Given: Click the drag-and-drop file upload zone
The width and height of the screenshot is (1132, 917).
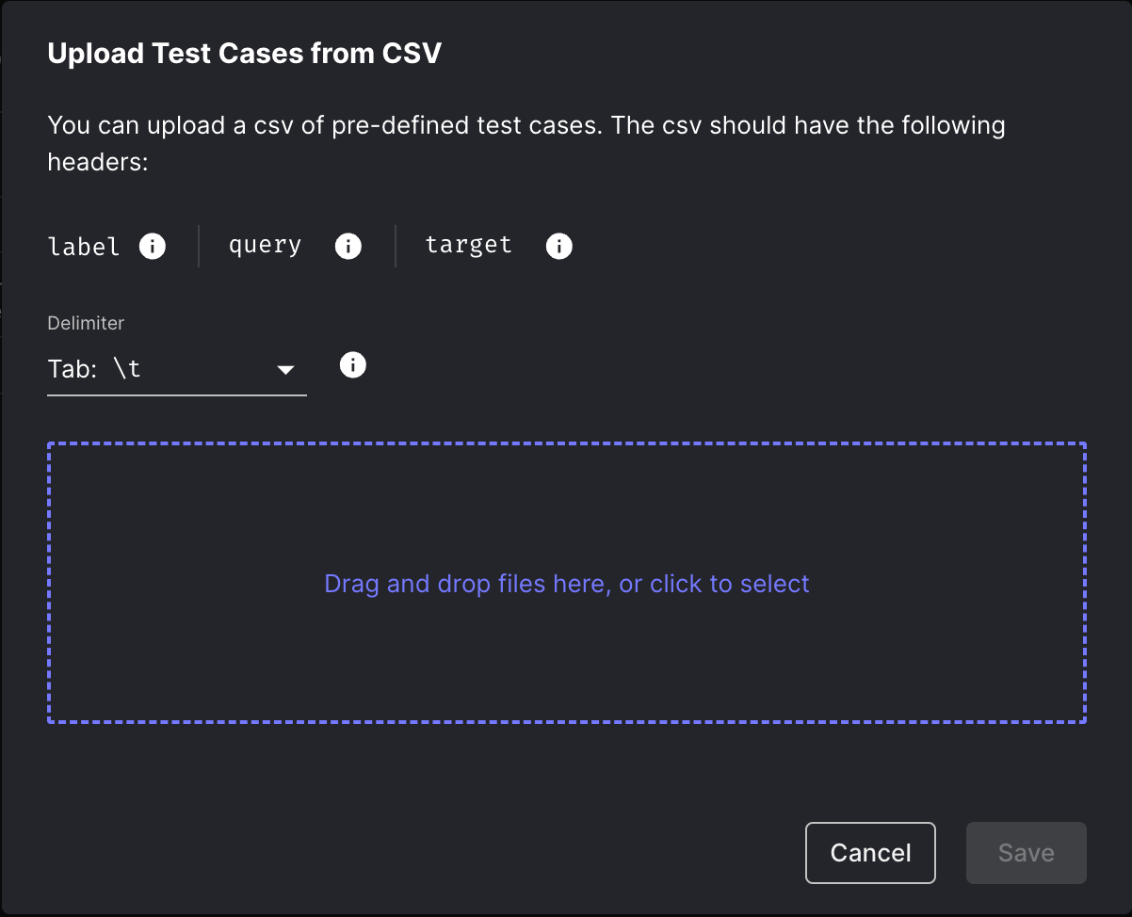Looking at the screenshot, I should pyautogui.click(x=566, y=584).
